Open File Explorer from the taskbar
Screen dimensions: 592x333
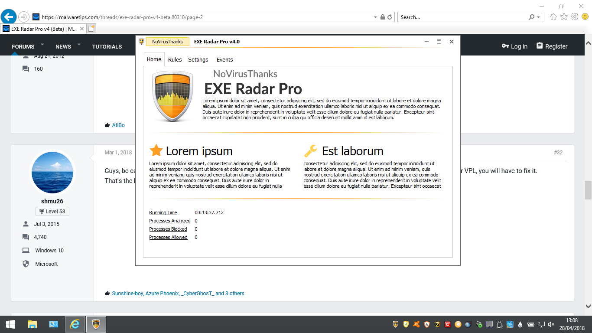[32, 324]
